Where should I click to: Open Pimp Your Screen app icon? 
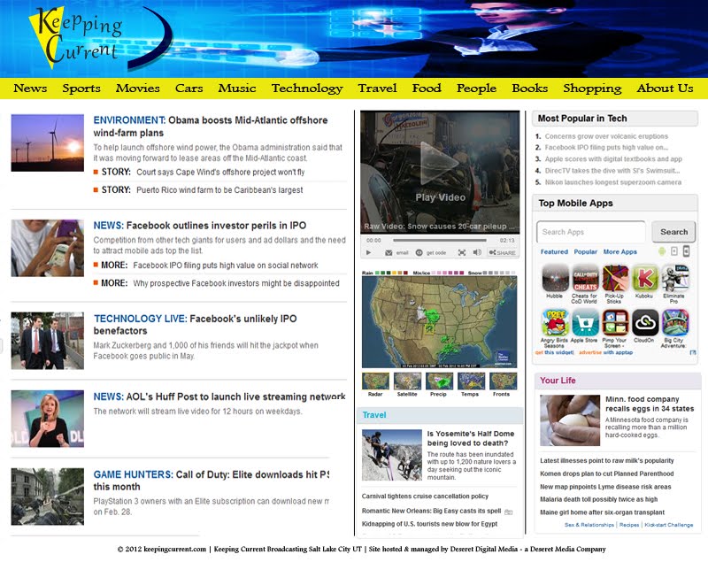(615, 322)
